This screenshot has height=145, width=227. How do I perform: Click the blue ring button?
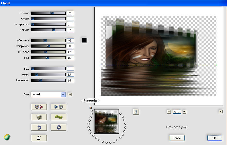(x=58, y=127)
